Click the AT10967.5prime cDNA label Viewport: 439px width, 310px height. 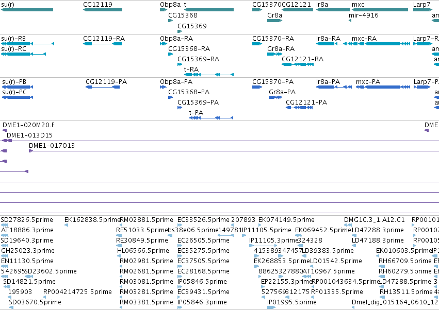click(x=329, y=271)
